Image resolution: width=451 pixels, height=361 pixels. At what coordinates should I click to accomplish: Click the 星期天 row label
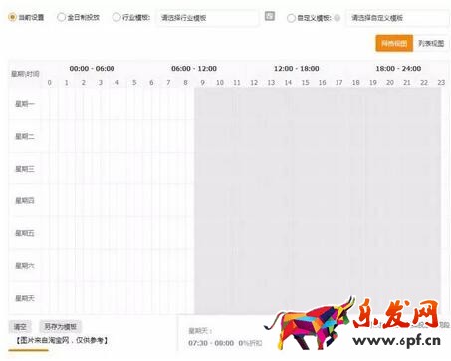(25, 298)
